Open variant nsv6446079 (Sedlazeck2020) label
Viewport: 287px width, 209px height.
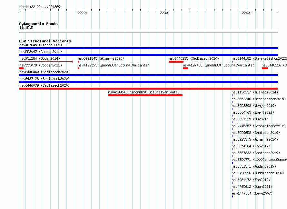pos(45,85)
